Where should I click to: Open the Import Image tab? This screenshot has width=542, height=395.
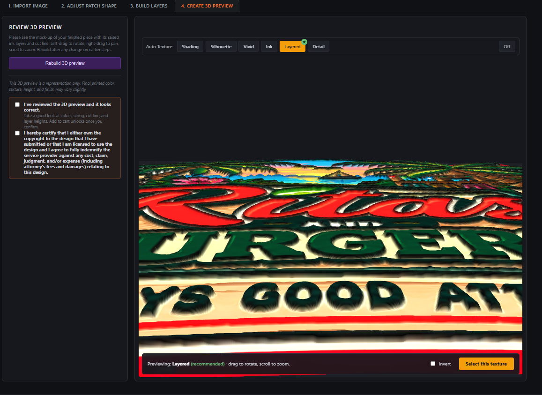pos(28,6)
